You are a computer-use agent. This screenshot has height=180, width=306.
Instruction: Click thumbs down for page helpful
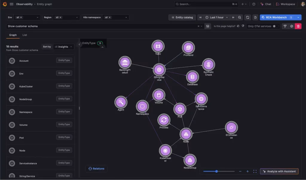(x=243, y=26)
